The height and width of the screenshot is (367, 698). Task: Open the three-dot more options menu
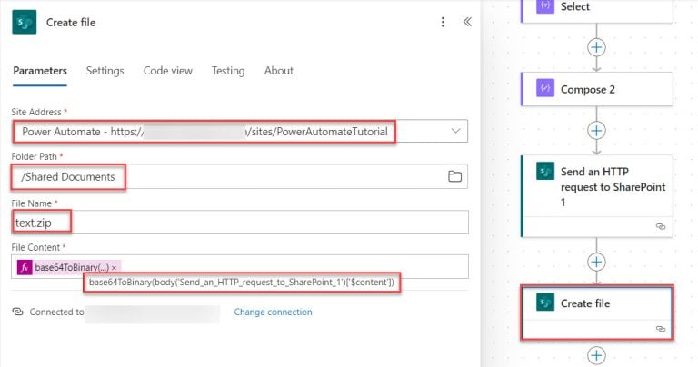443,22
